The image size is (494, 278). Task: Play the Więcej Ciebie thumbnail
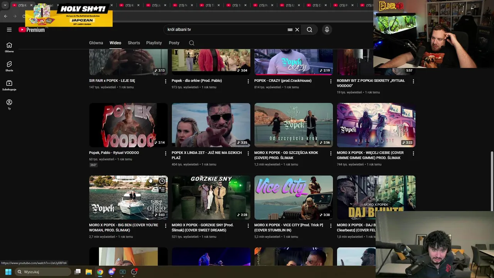click(x=376, y=125)
